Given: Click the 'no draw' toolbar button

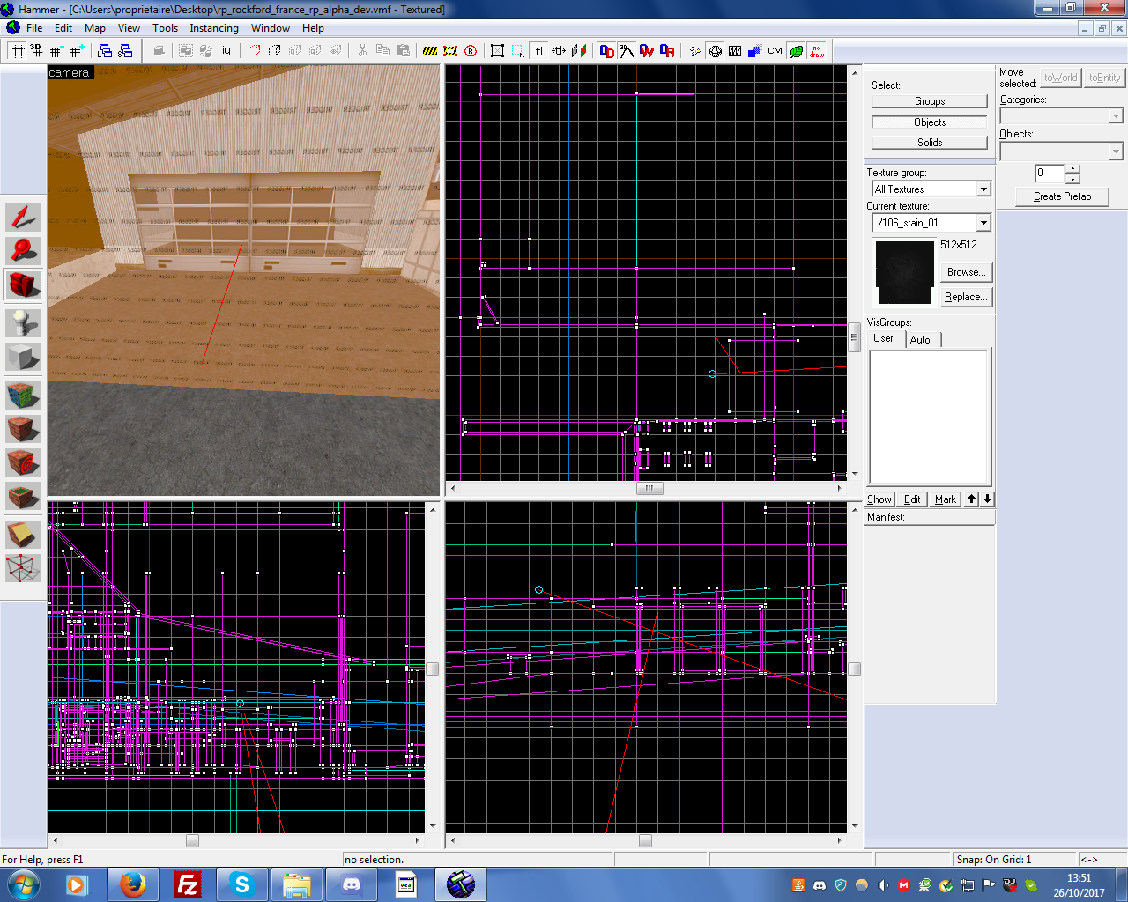Looking at the screenshot, I should [817, 51].
